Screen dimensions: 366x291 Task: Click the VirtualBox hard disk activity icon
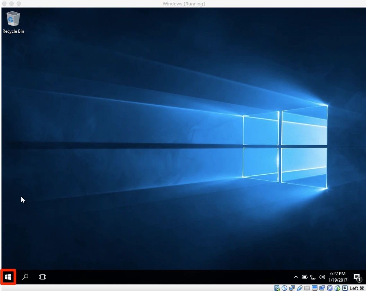(x=277, y=288)
